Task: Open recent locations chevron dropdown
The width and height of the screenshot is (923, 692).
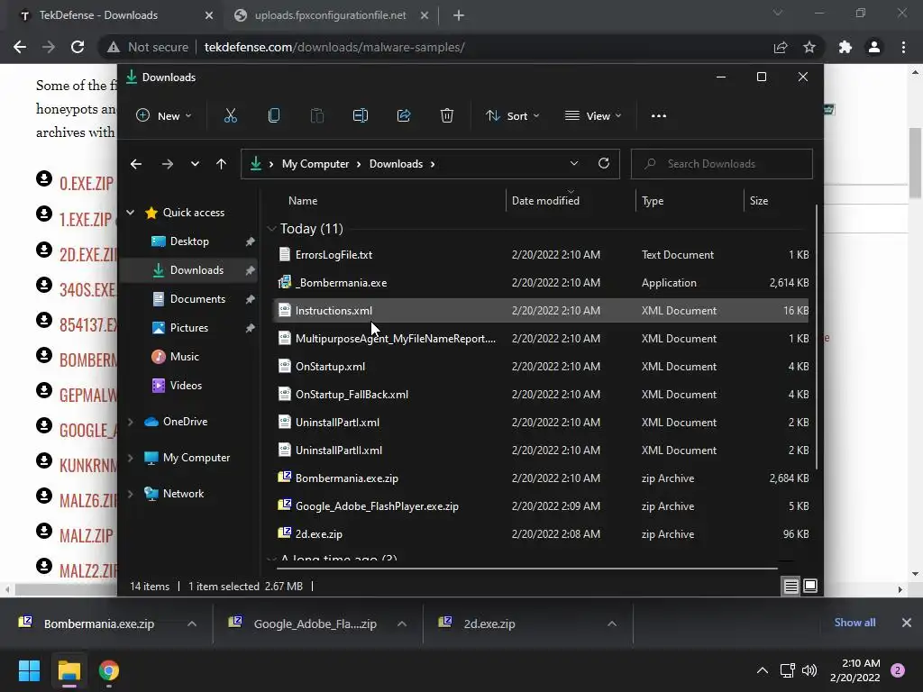Action: pyautogui.click(x=195, y=164)
